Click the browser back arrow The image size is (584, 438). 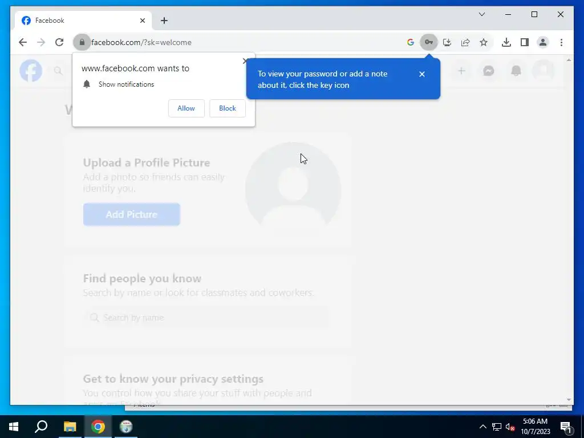(x=23, y=42)
